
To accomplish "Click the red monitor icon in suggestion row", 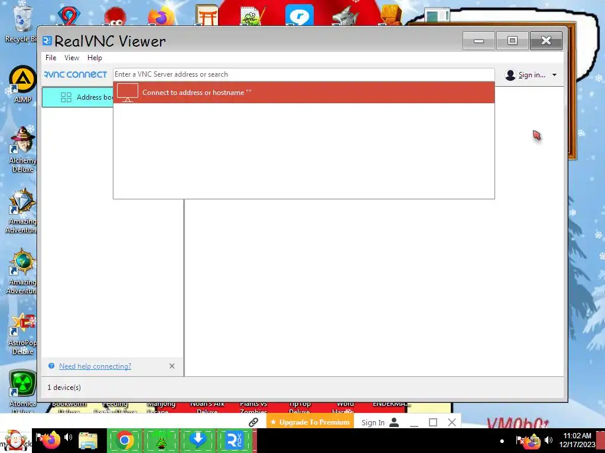I will point(128,93).
